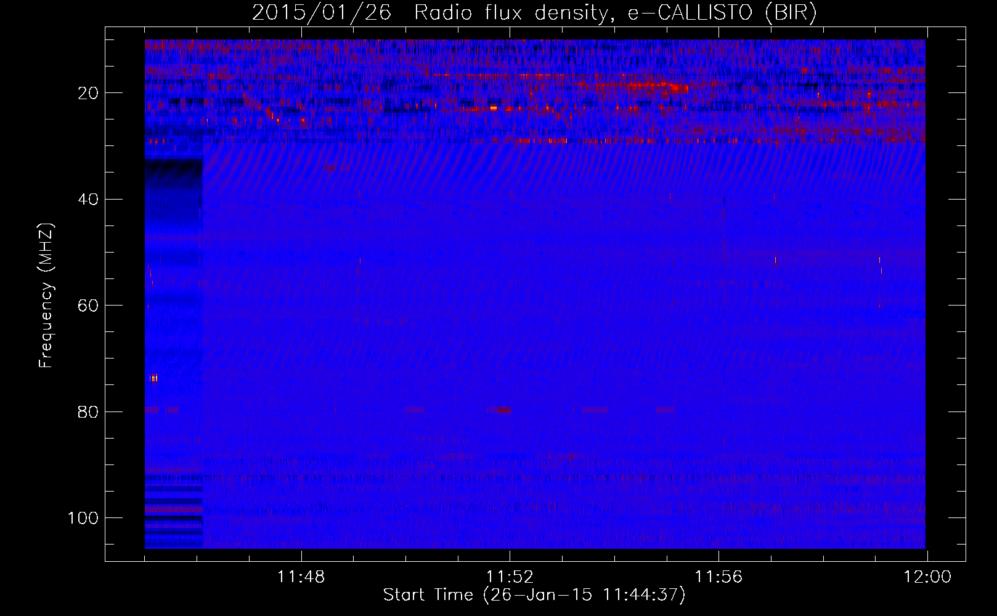This screenshot has width=997, height=616.
Task: Click the y-axis tick label '100'
Action: (x=83, y=518)
